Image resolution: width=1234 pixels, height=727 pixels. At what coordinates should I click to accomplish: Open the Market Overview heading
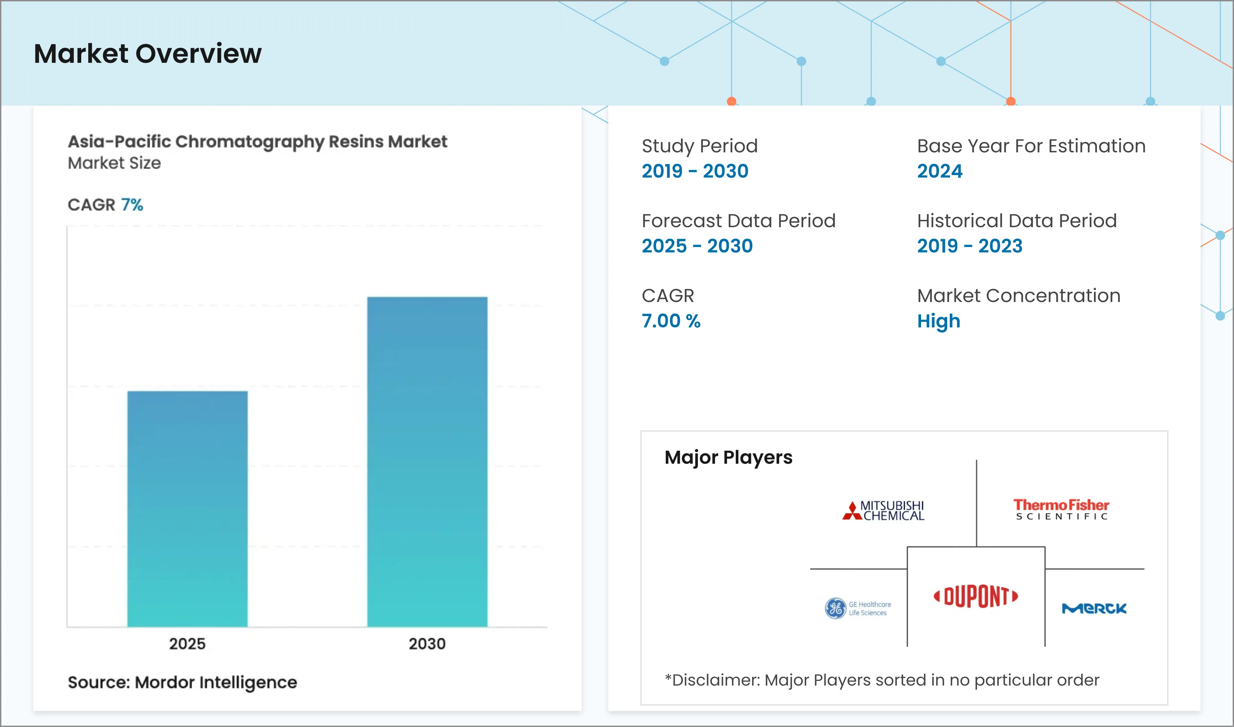pyautogui.click(x=147, y=54)
